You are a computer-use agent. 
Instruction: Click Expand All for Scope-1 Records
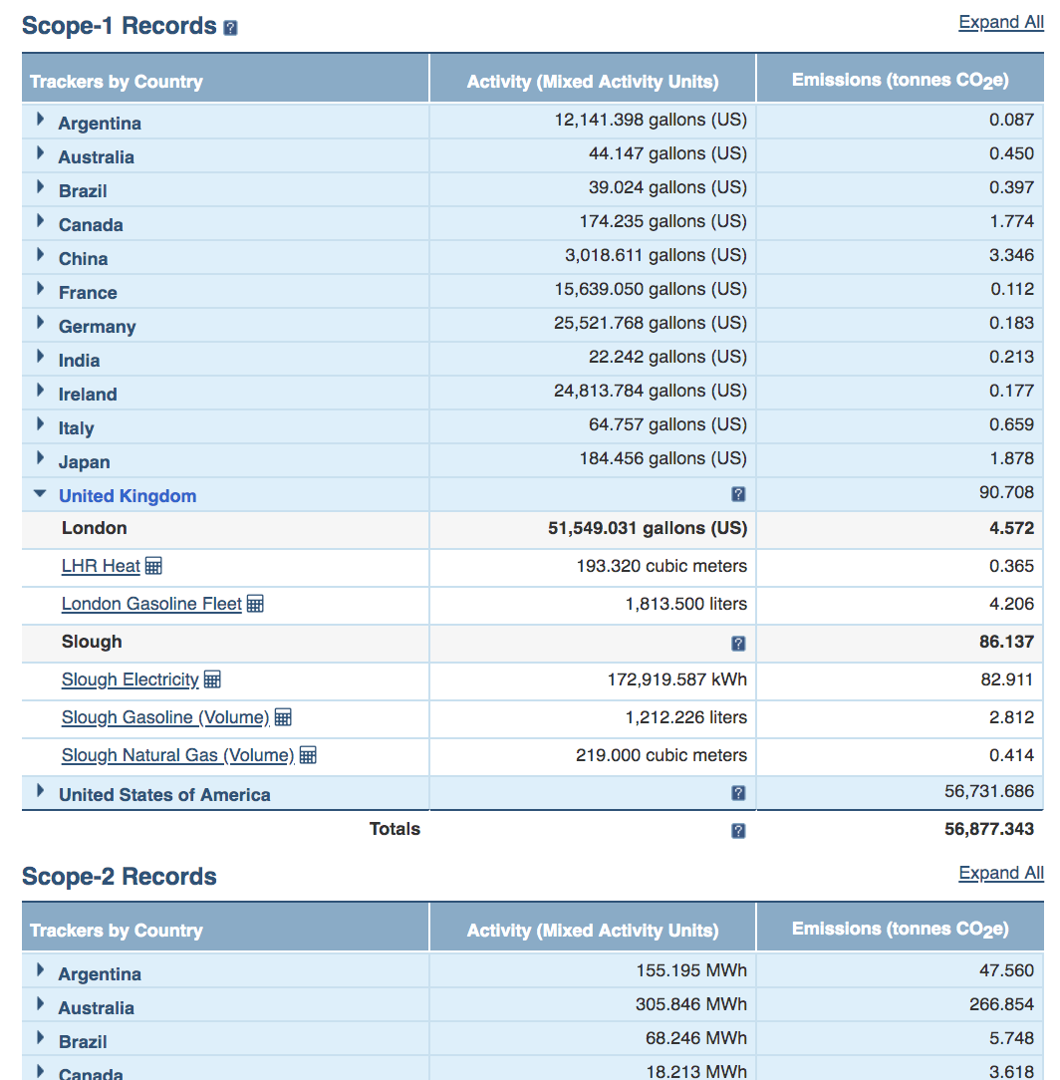tap(1001, 23)
